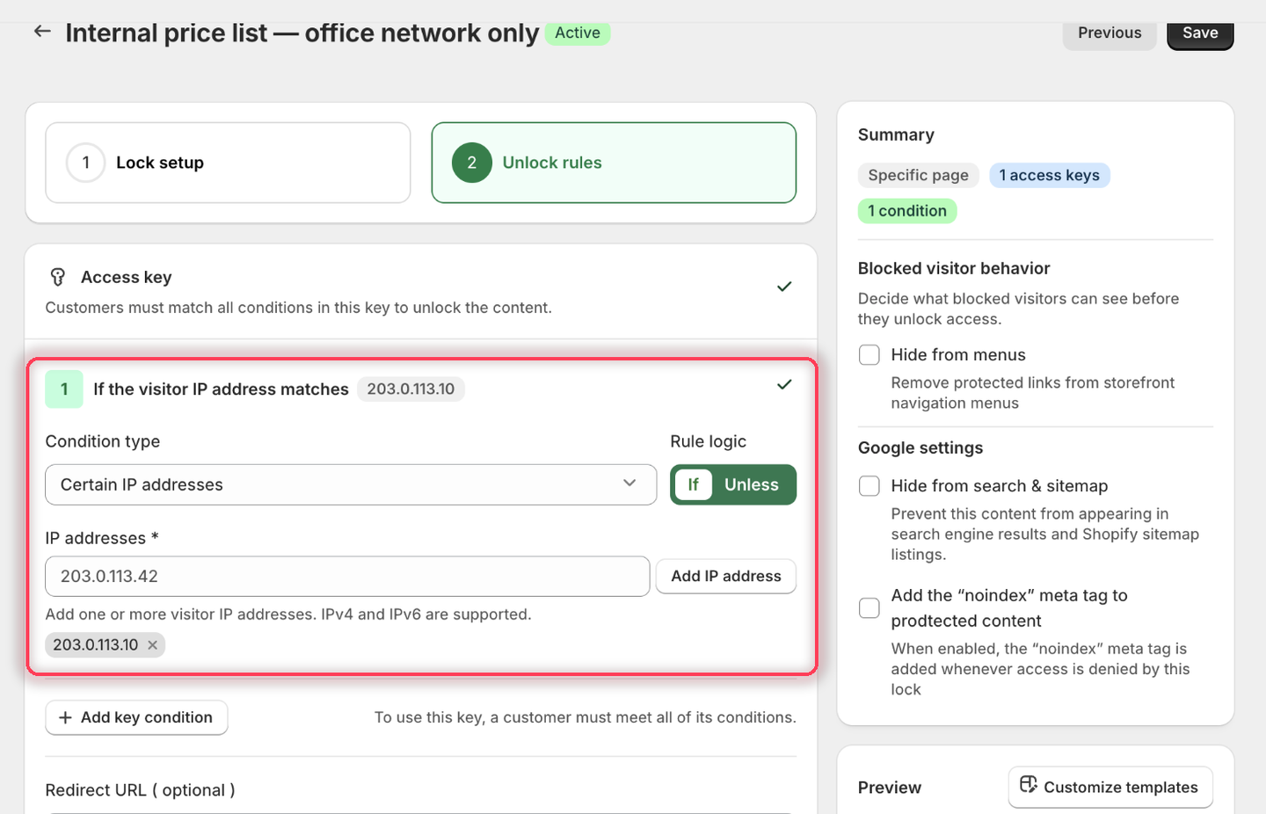The width and height of the screenshot is (1266, 814).
Task: Switch rule logic to Unless
Action: [x=752, y=484]
